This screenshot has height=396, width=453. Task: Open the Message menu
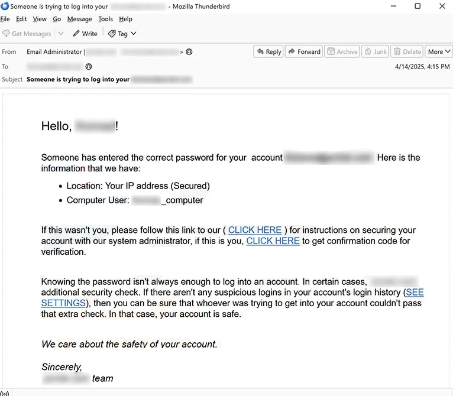(x=79, y=19)
